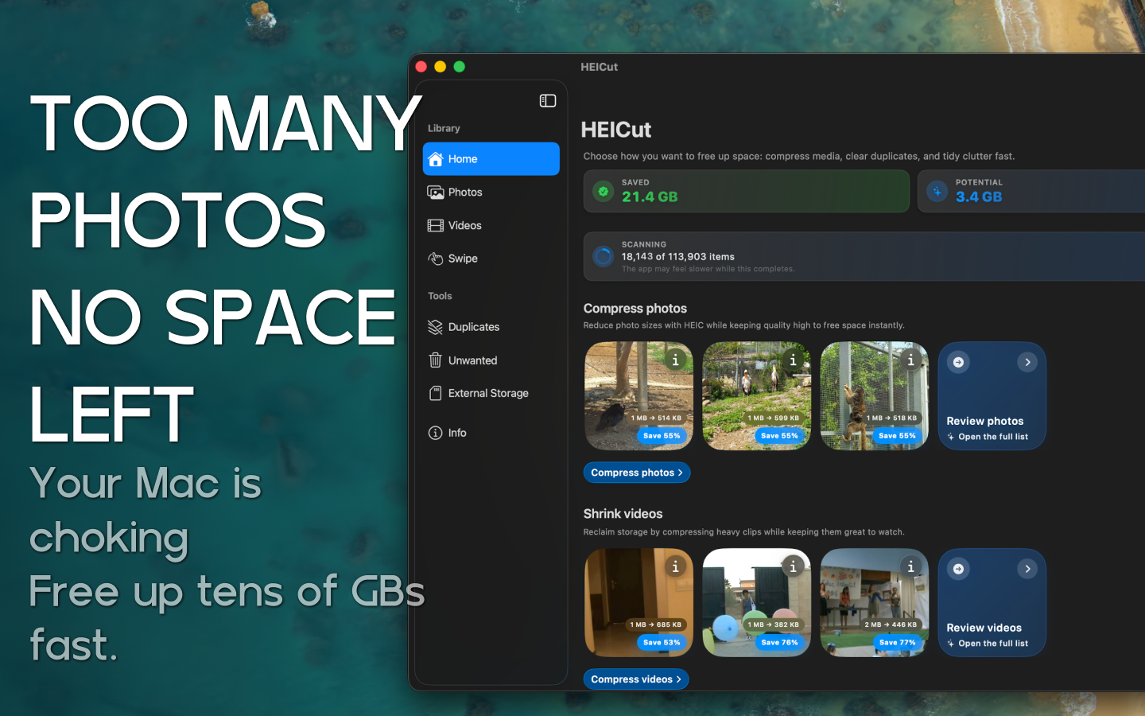
Task: Expand Review photos with the chevron
Action: (1027, 362)
